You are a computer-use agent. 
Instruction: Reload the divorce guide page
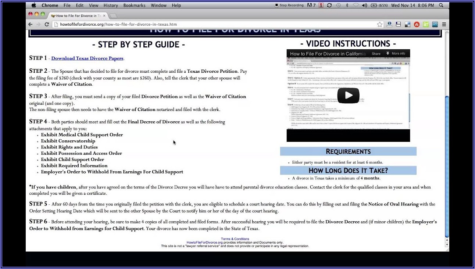47,25
